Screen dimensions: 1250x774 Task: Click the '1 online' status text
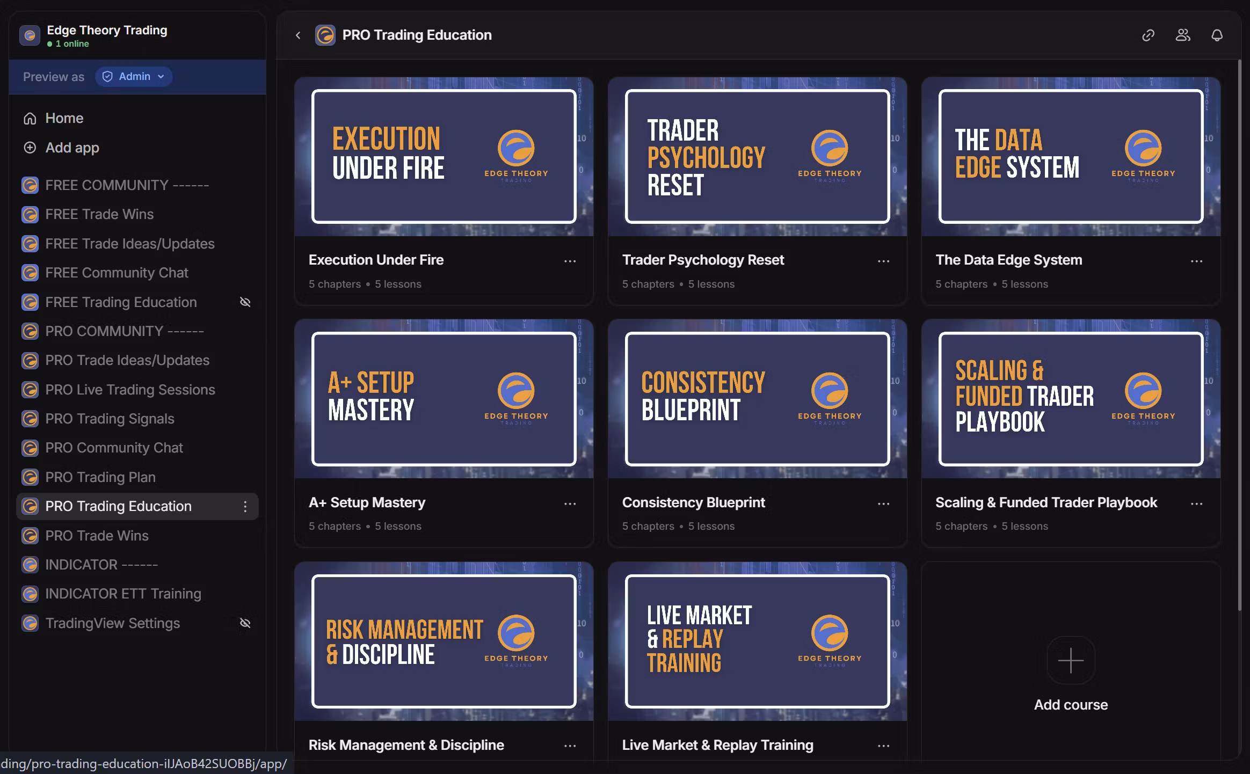[x=72, y=44]
